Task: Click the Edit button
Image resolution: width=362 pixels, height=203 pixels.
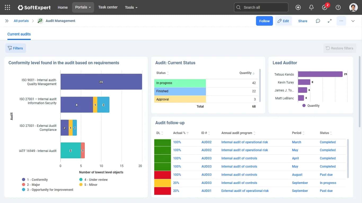Action: pos(283,21)
